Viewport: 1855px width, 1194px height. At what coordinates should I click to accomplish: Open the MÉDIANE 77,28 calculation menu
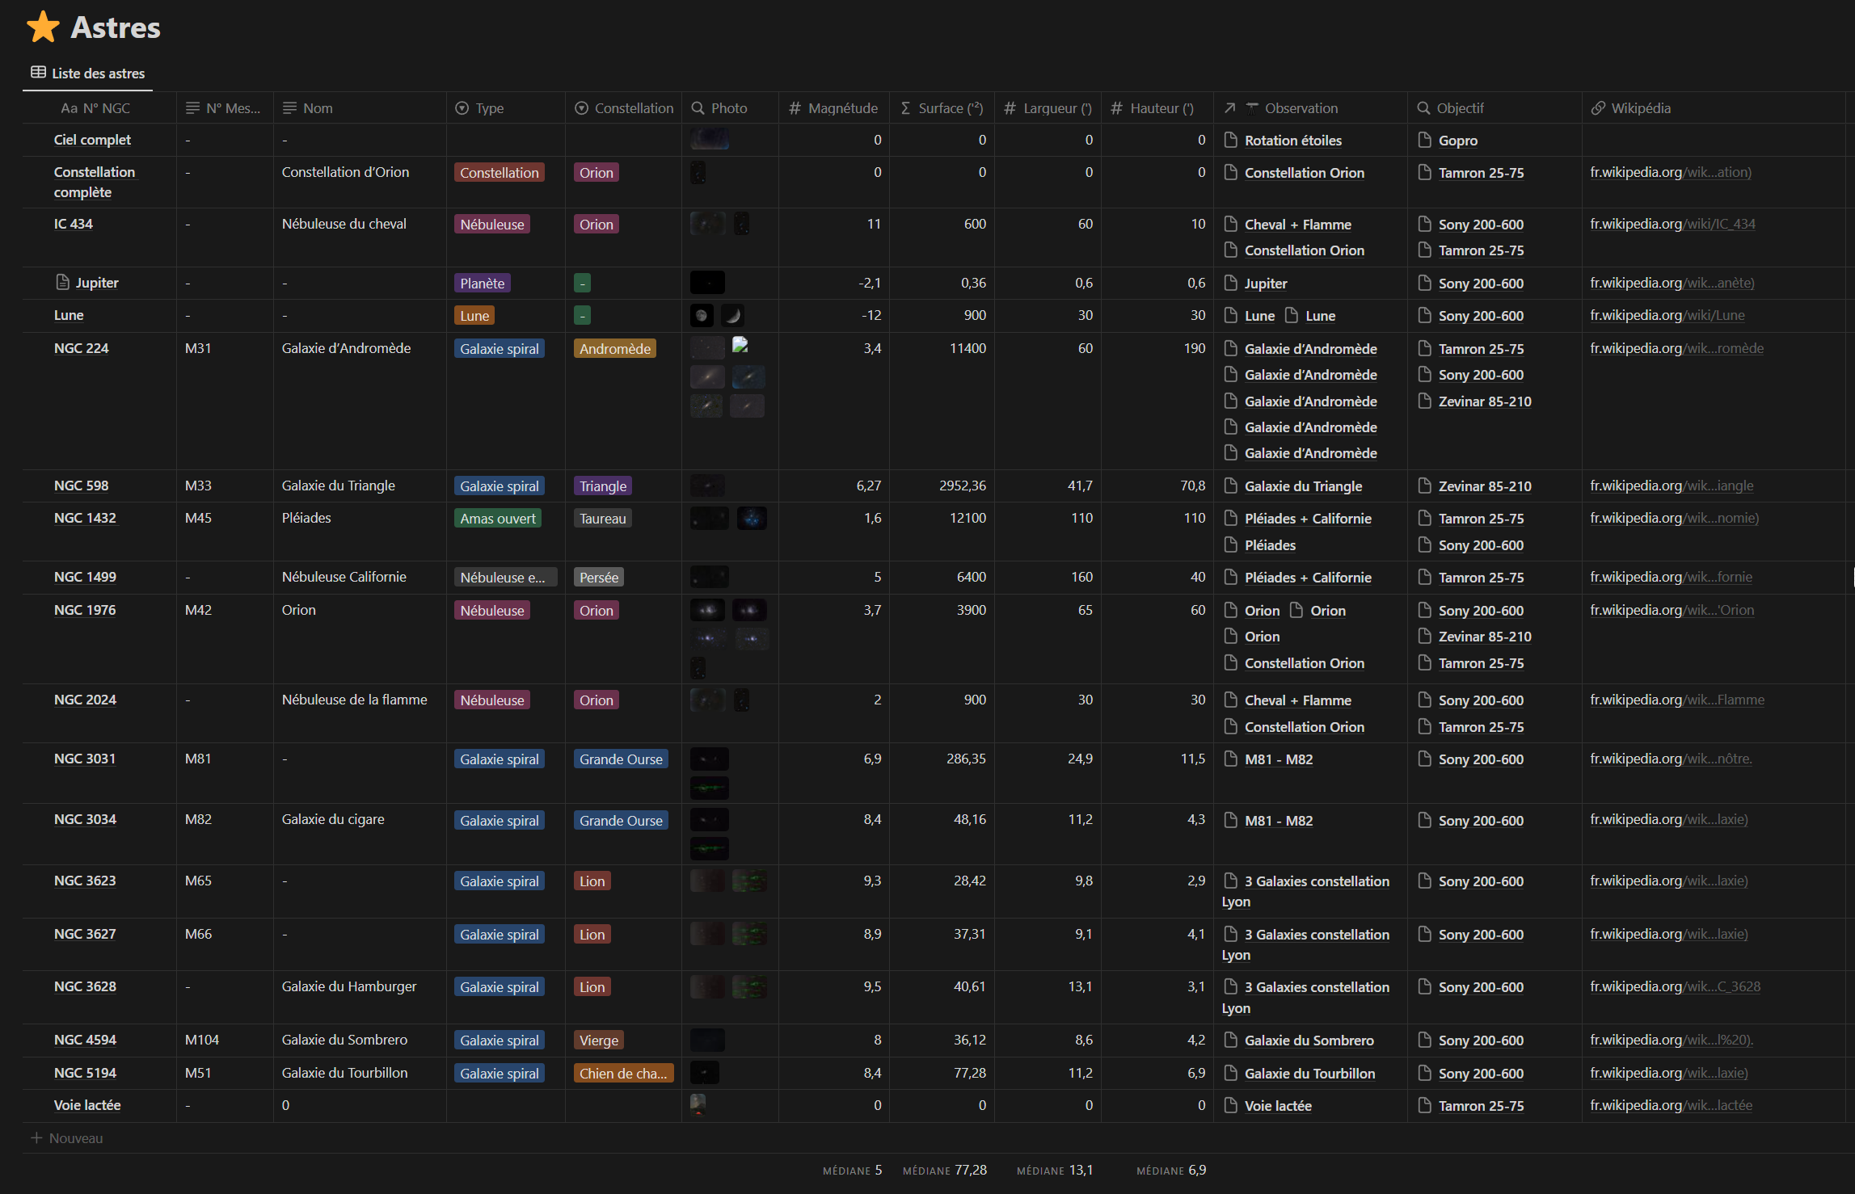tap(944, 1170)
